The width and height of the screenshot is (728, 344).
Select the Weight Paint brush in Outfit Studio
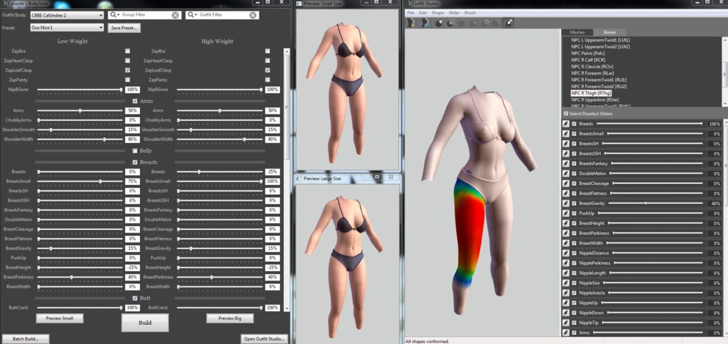pyautogui.click(x=508, y=23)
